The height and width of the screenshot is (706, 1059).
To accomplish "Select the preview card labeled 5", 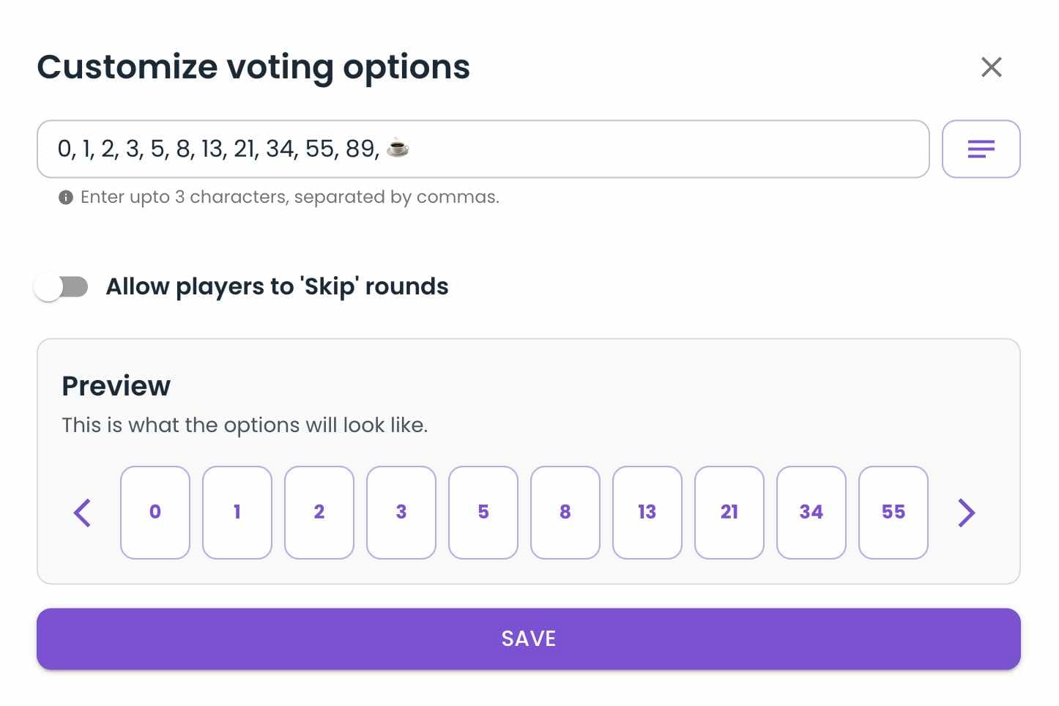I will click(x=483, y=513).
